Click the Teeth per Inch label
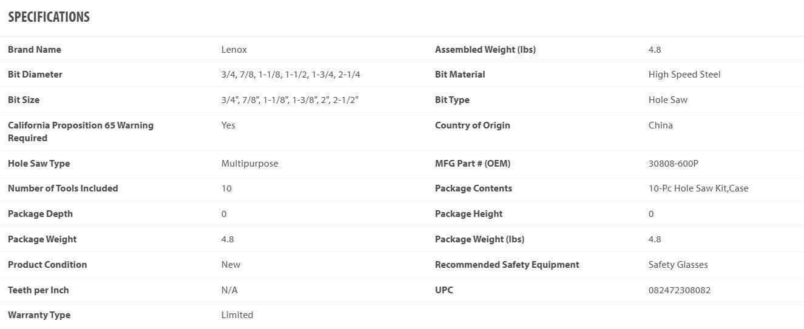804x329 pixels. (x=38, y=290)
